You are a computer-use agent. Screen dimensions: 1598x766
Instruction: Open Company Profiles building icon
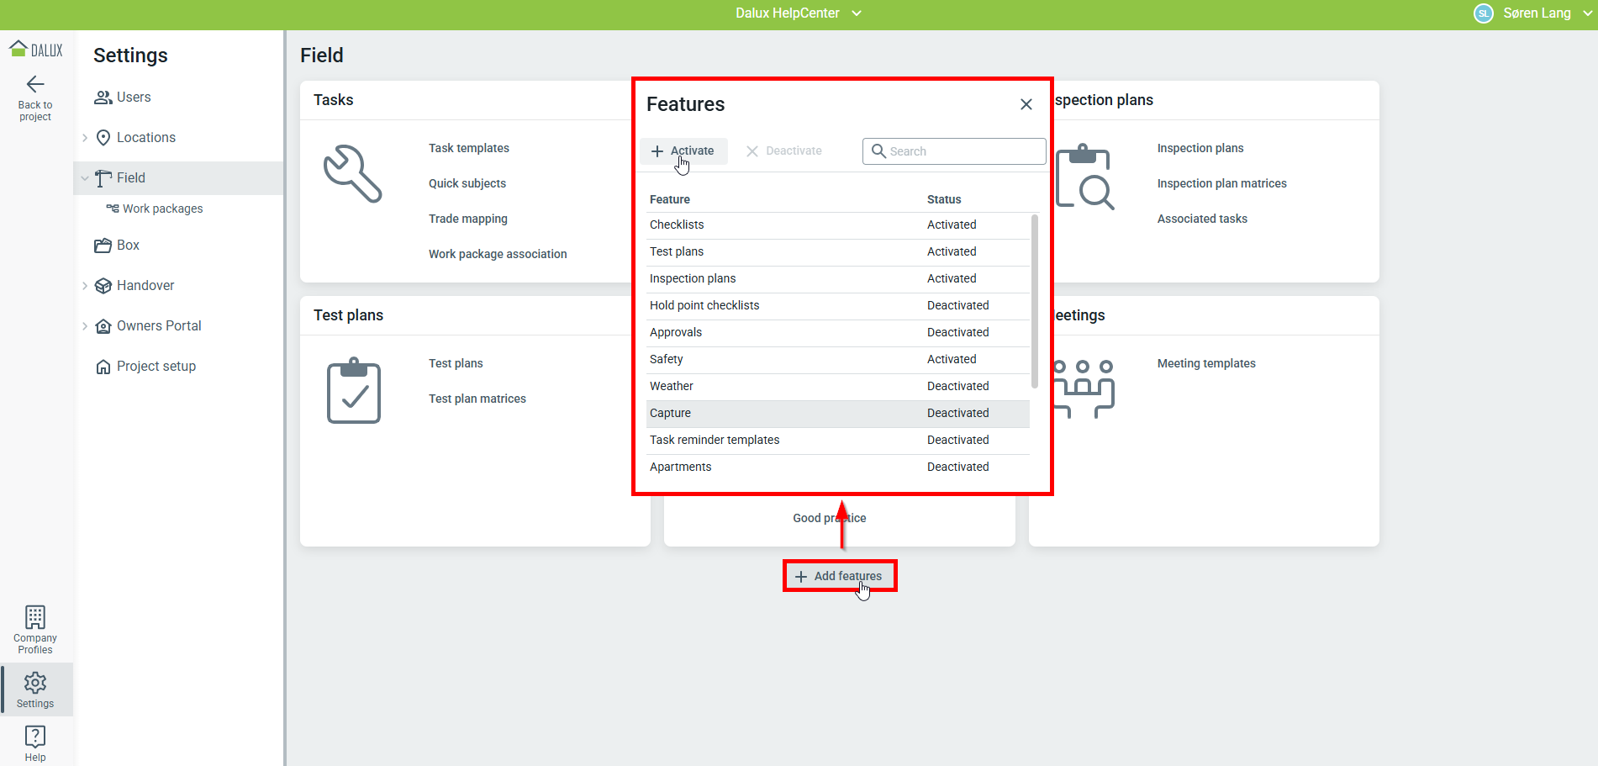(x=35, y=617)
